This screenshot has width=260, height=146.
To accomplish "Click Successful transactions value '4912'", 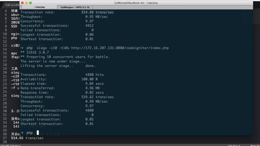I will [x=89, y=26].
